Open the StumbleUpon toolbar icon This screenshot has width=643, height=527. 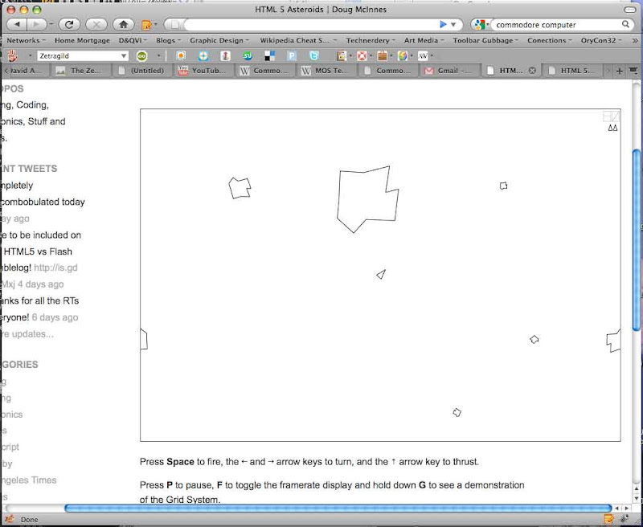248,55
